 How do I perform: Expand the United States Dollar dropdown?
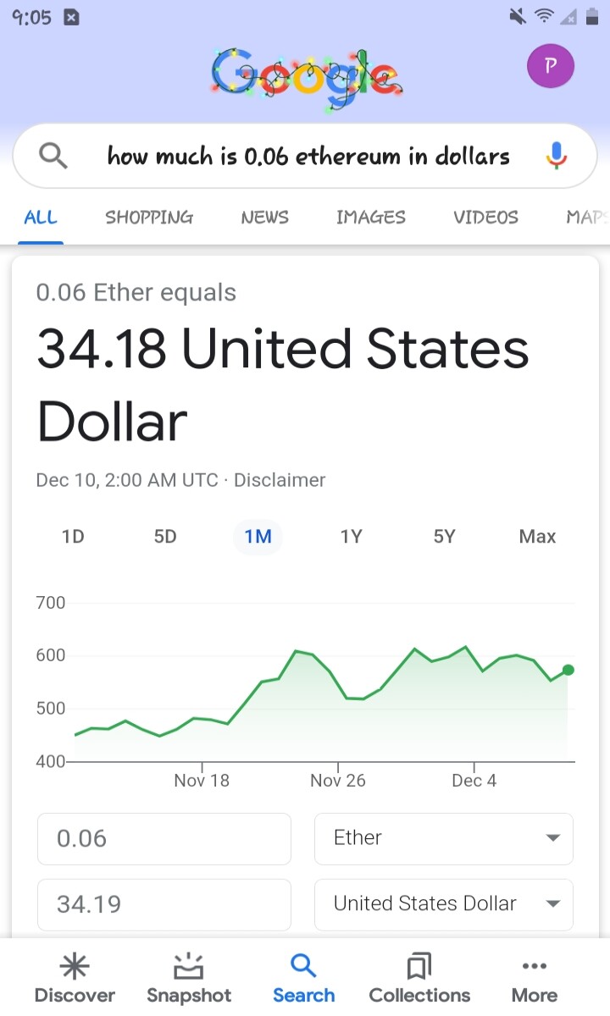(444, 904)
